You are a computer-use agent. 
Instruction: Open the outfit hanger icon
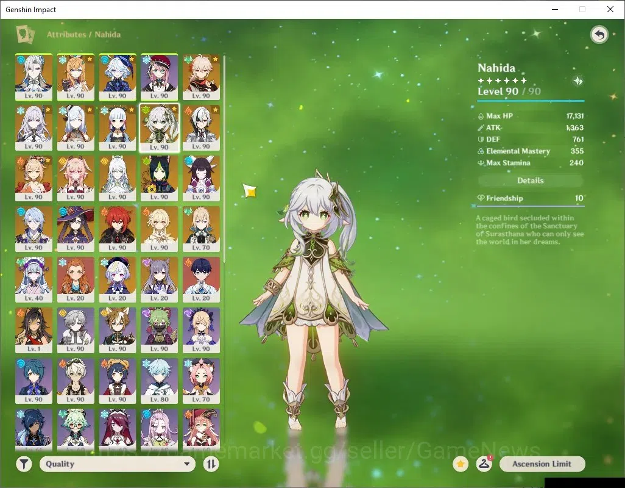pos(484,464)
